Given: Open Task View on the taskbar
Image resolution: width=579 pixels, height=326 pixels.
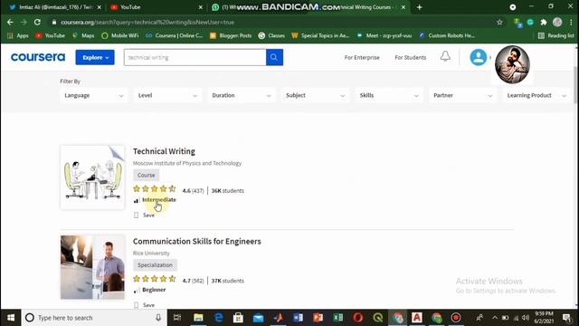Looking at the screenshot, I should tap(177, 318).
